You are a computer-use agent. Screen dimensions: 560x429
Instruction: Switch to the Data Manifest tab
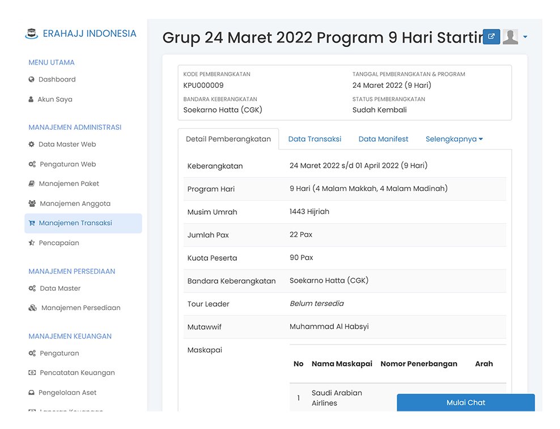coord(383,139)
